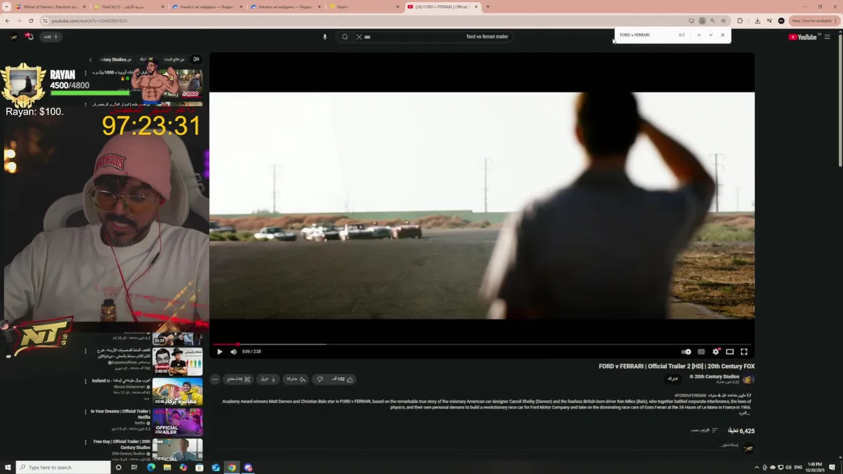
Task: Open a new browser tab
Action: [488, 7]
